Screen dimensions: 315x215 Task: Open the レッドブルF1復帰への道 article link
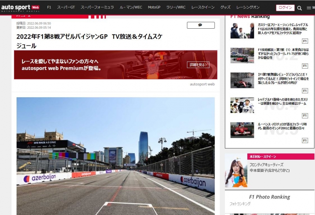(283, 101)
